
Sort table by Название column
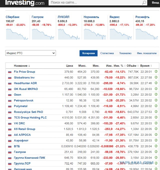(x=22, y=66)
